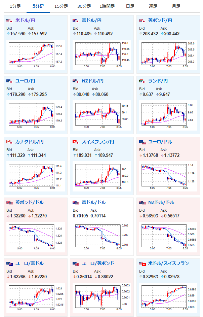Click the Canada flag icon beside カナダドル/円
The image size is (203, 317).
tap(9, 142)
